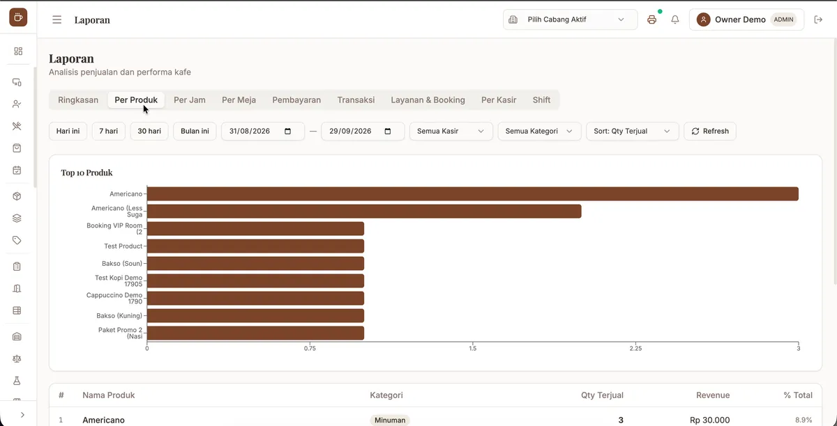Expand the sidebar with the bottom chevron

tap(22, 414)
